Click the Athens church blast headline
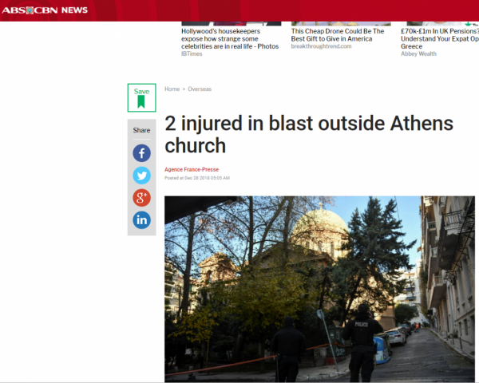This screenshot has height=383, width=479. pyautogui.click(x=308, y=135)
